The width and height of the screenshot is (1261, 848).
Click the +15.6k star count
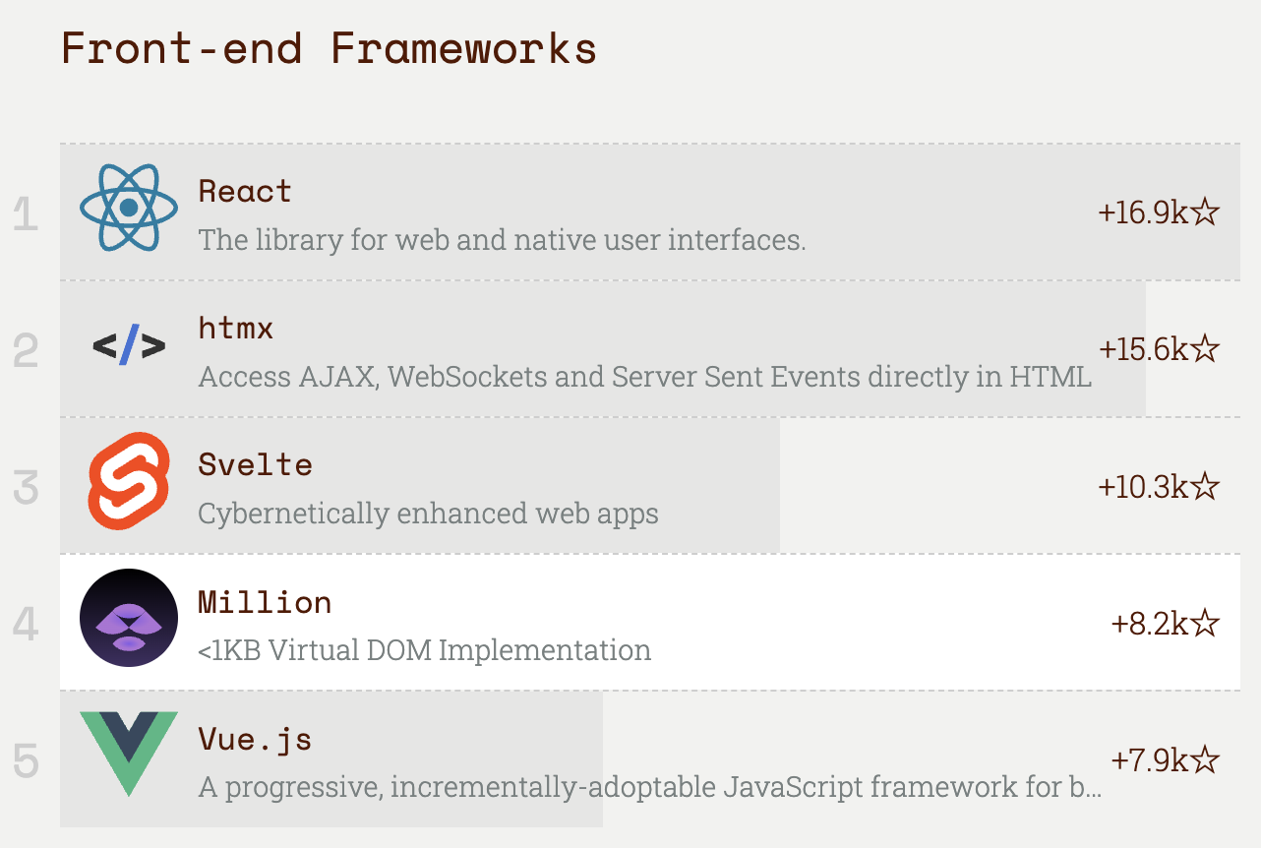[x=1159, y=349]
